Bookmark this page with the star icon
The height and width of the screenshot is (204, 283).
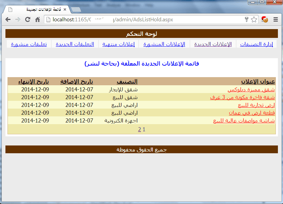[254, 19]
